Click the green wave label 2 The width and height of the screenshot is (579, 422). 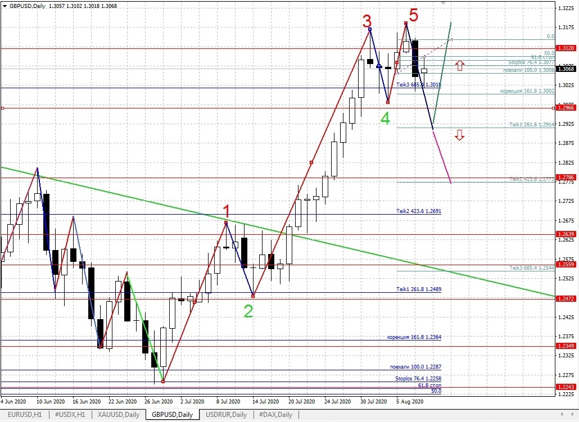point(248,311)
